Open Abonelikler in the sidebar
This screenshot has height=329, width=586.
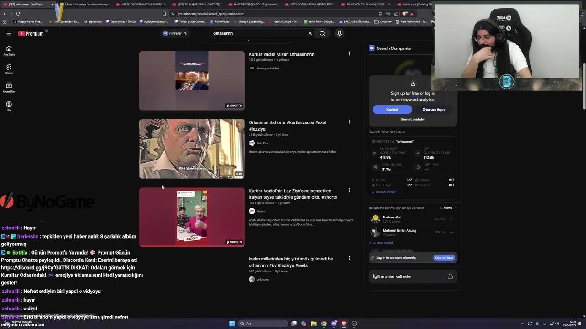click(9, 88)
